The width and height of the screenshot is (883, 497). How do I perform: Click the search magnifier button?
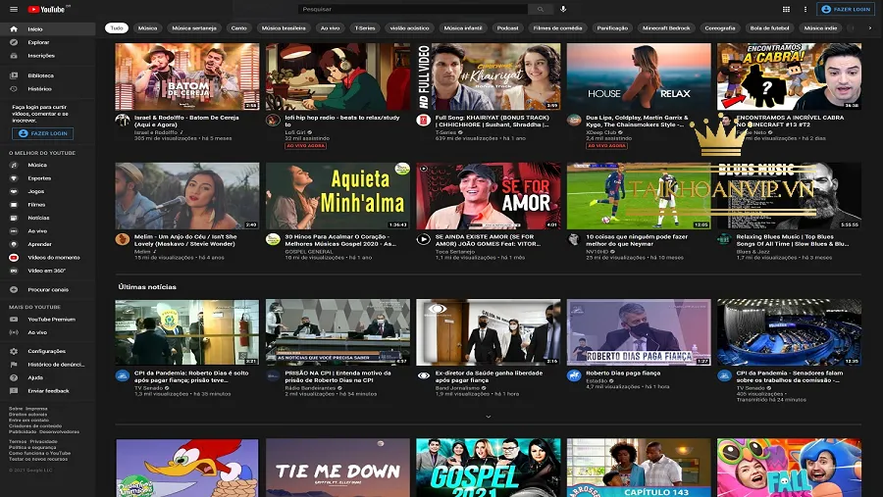click(540, 9)
